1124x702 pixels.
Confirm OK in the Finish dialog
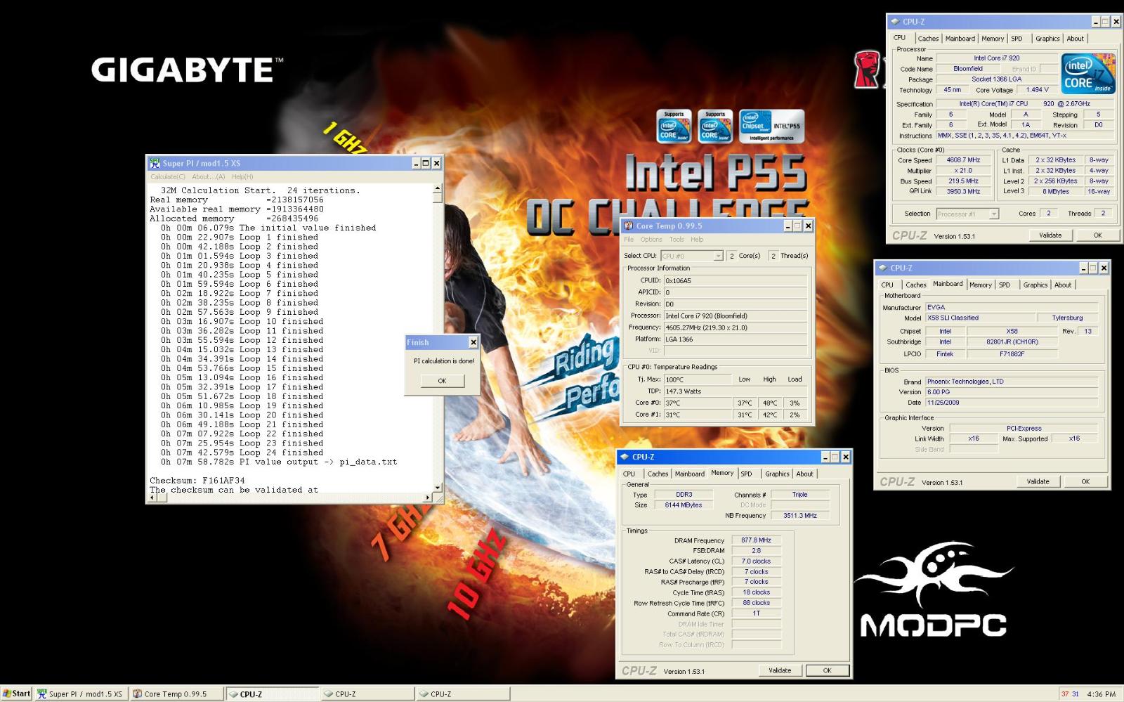pyautogui.click(x=443, y=381)
